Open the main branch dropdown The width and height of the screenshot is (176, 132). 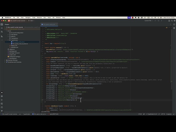coord(31,21)
